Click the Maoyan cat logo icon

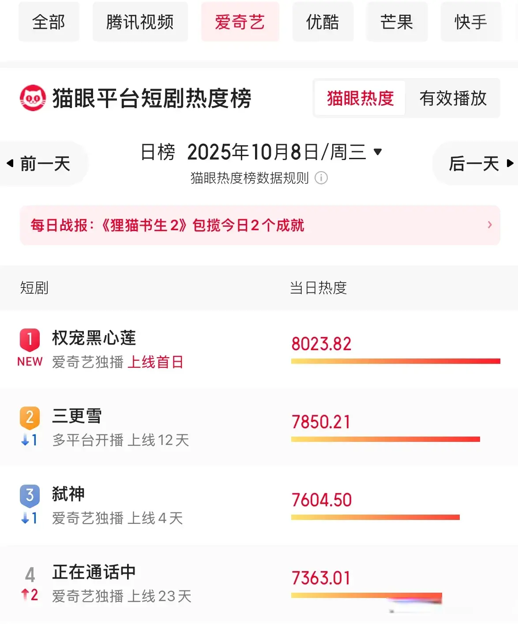point(33,98)
